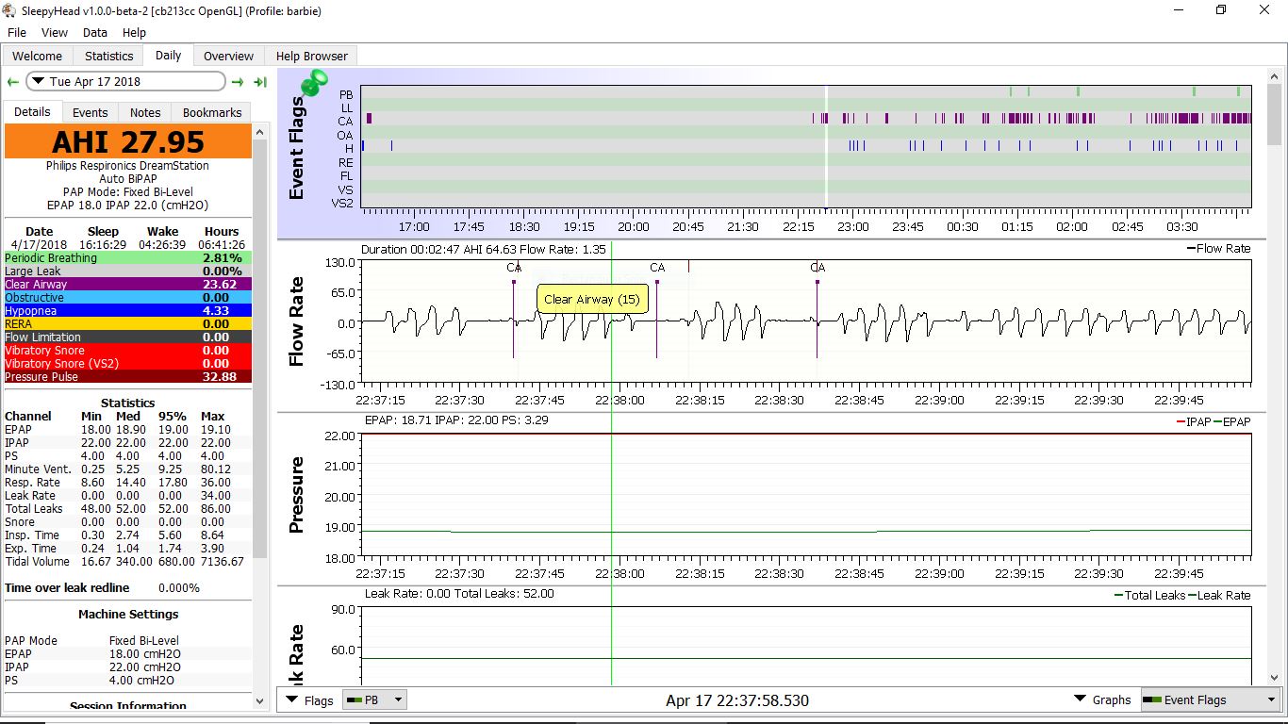Click the Tidal Volume statistics row

tap(128, 562)
